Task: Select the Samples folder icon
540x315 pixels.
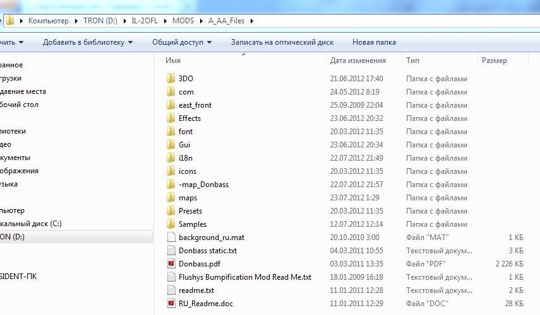Action: click(x=171, y=224)
